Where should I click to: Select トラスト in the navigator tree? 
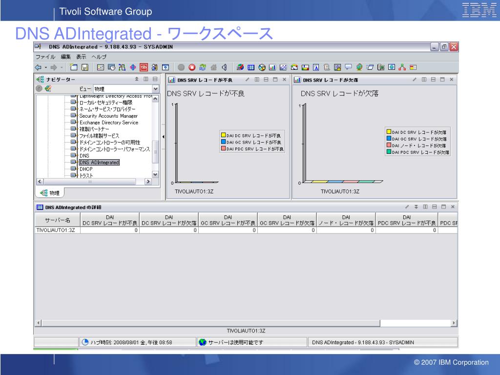click(86, 176)
